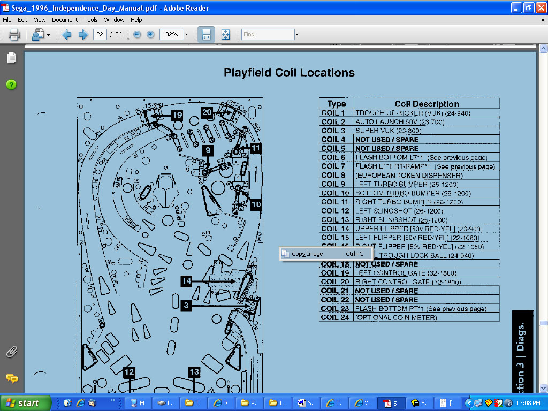Viewport: 548px width, 411px height.
Task: Fit the whole page in the window
Action: pyautogui.click(x=225, y=34)
